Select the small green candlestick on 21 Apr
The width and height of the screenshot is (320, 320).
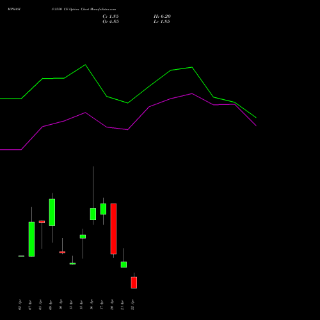click(124, 264)
